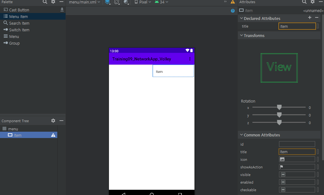Toggle the checkable checkbox
Image resolution: width=324 pixels, height=195 pixels.
tap(283, 190)
